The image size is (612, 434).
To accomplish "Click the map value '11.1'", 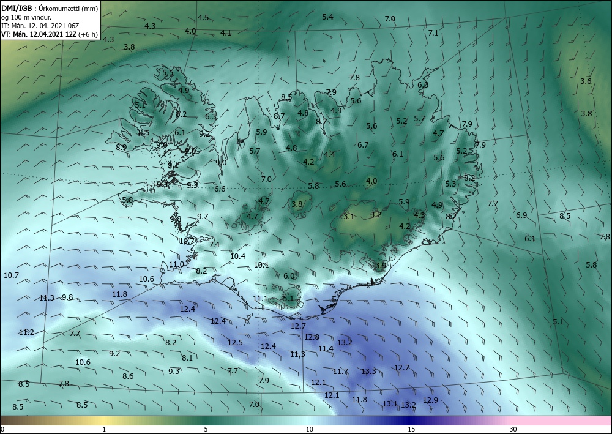I will [x=260, y=299].
